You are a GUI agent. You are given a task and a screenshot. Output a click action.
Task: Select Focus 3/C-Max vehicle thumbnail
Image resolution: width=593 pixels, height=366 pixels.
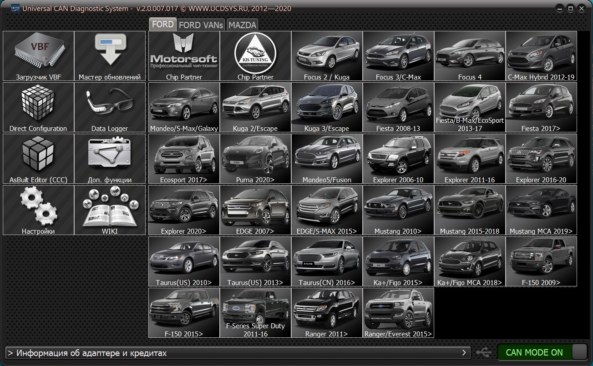tap(398, 56)
